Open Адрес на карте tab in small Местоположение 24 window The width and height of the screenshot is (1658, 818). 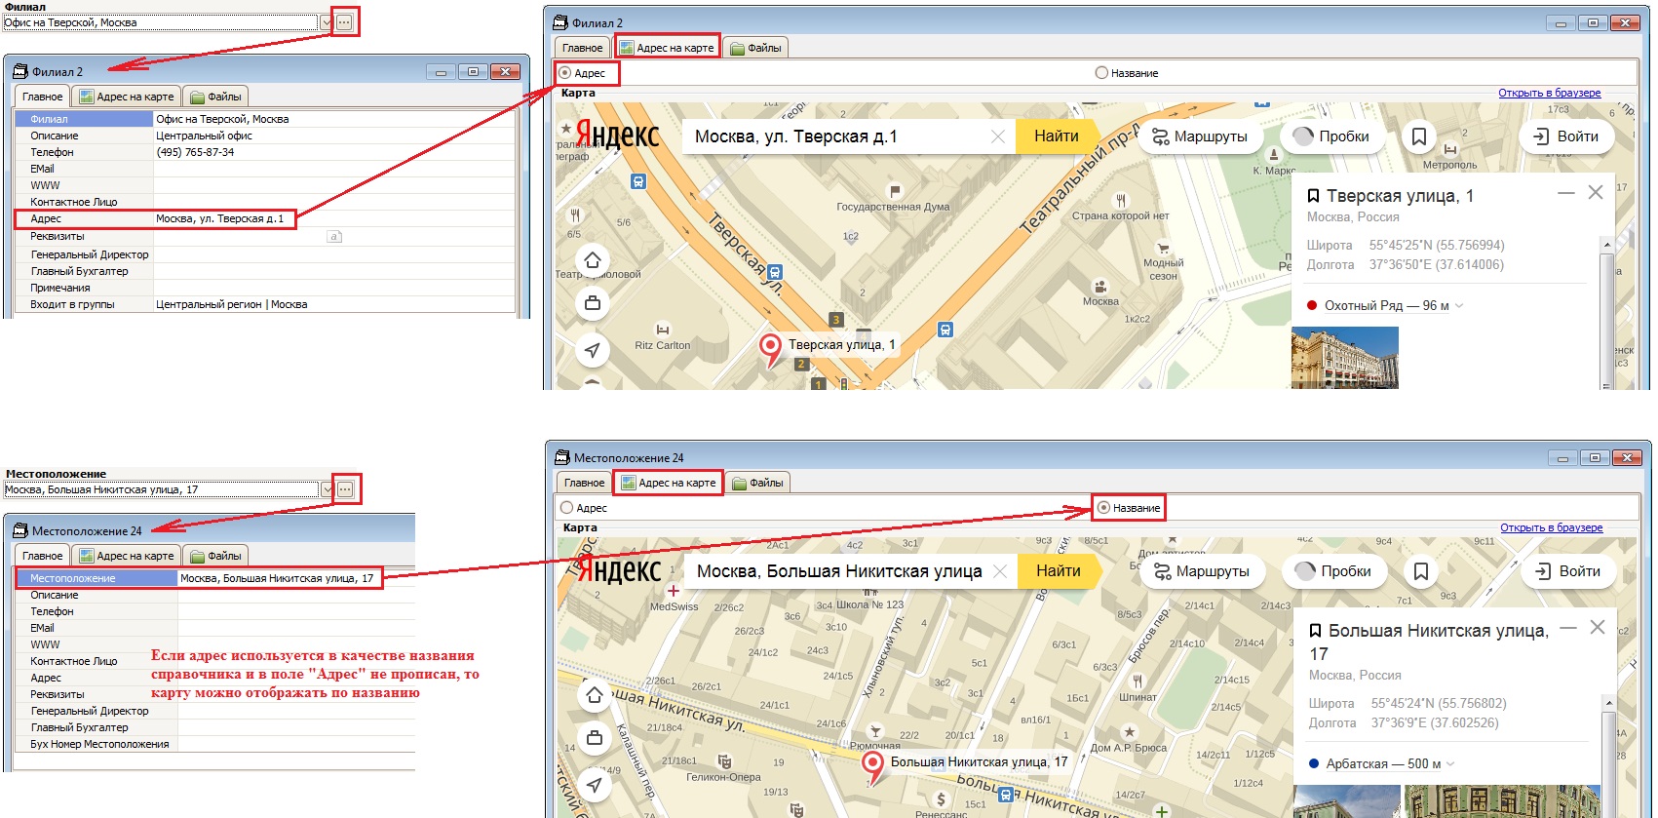(127, 556)
